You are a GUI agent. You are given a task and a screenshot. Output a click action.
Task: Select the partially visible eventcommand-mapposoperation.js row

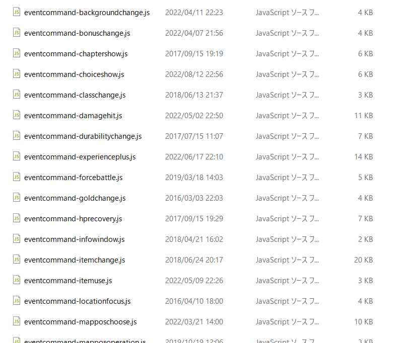[x=193, y=340]
